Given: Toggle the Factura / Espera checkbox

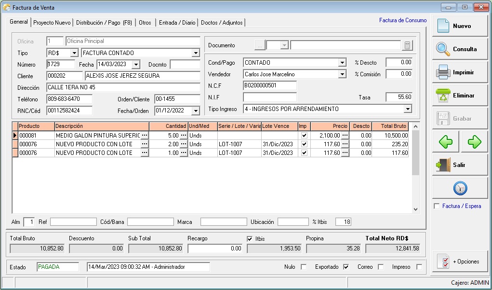Looking at the screenshot, I should click(x=437, y=206).
